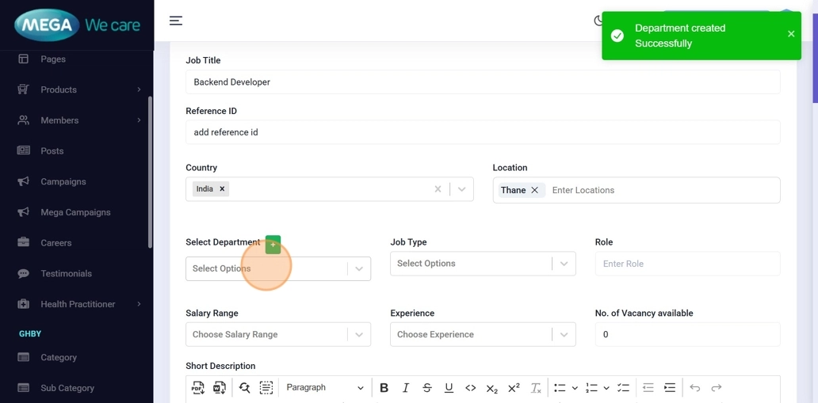Remove the Thane location tag
This screenshot has width=818, height=403.
(x=535, y=190)
